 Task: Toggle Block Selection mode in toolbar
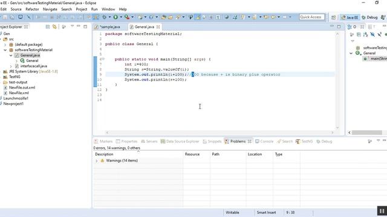coord(211,17)
